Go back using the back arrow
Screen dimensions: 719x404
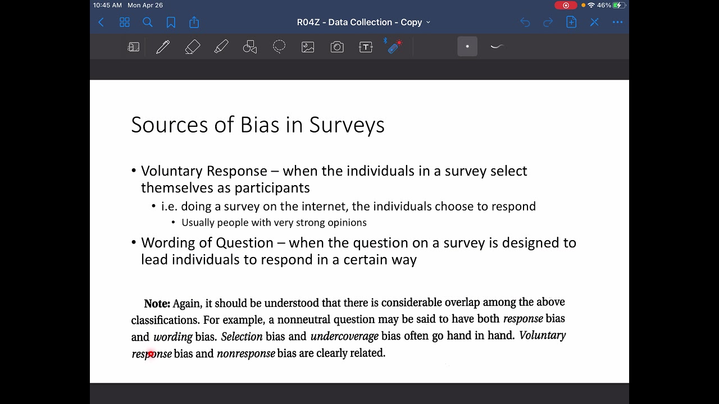pyautogui.click(x=101, y=22)
